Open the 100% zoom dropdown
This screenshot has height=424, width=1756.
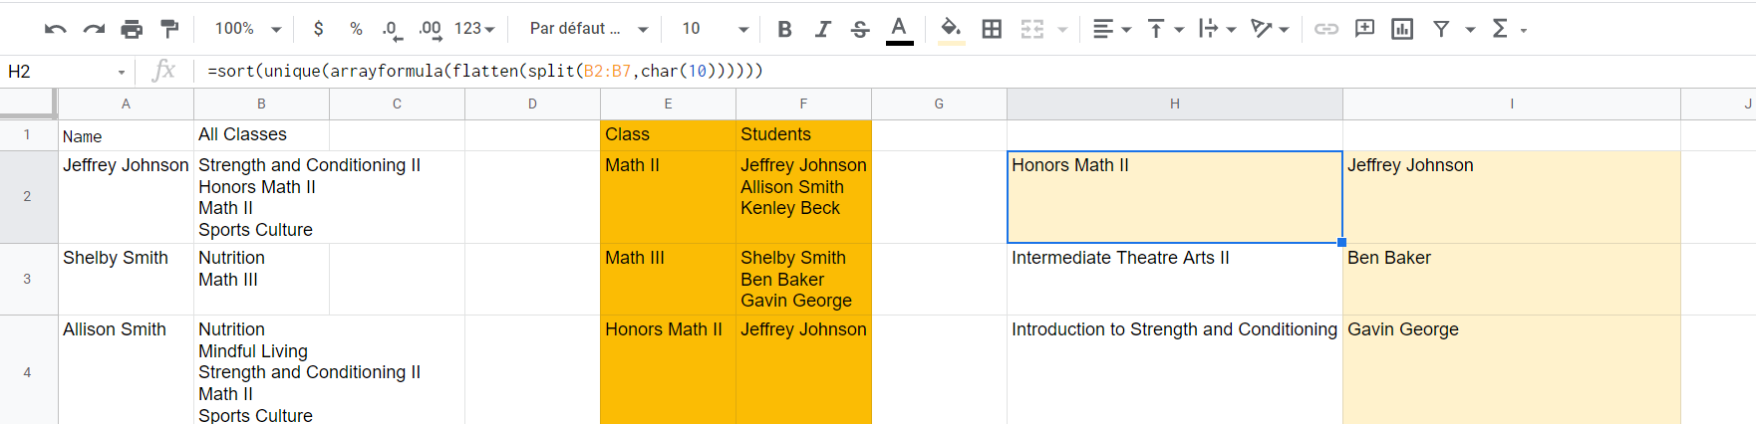[248, 29]
